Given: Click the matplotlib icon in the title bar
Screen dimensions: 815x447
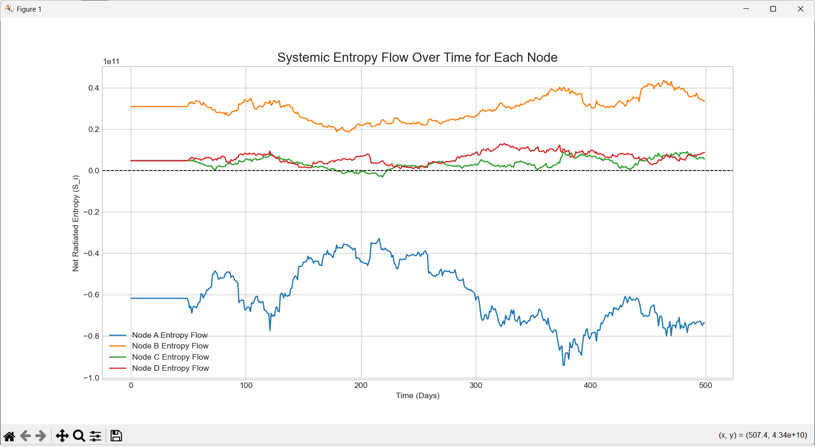Looking at the screenshot, I should tap(9, 9).
